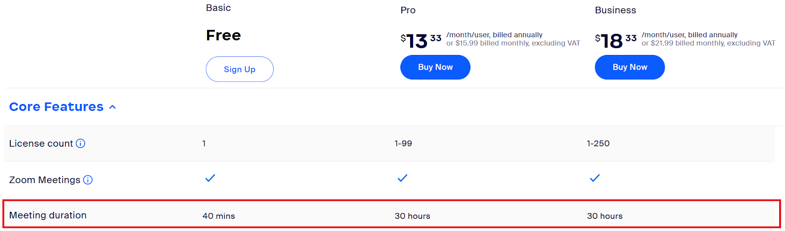
Task: Click the 40 mins meeting duration value
Action: tap(218, 216)
